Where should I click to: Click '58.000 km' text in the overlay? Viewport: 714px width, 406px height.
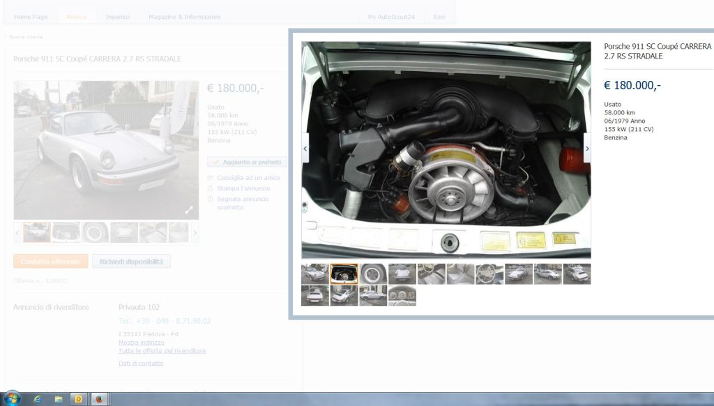tap(619, 112)
